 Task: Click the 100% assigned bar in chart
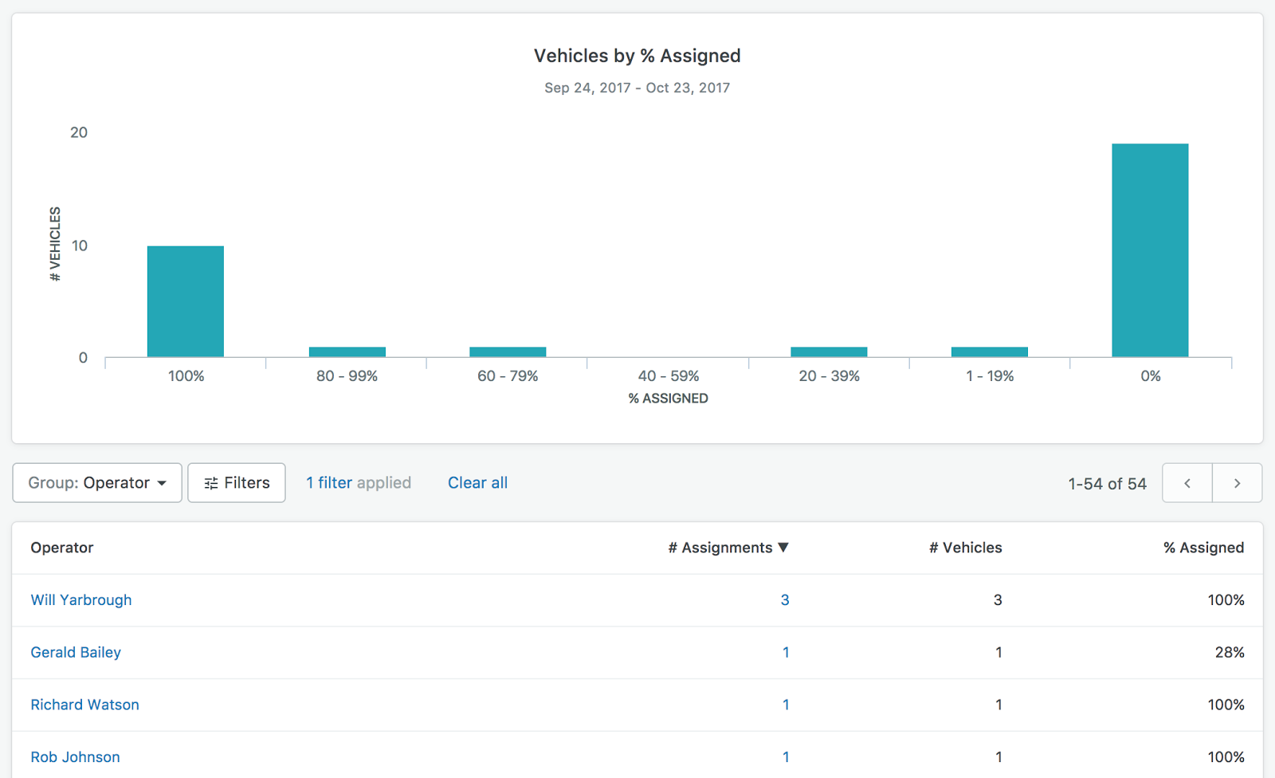[186, 301]
